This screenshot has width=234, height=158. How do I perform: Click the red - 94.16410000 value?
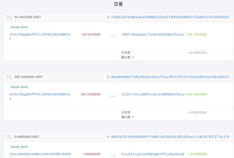90,35
